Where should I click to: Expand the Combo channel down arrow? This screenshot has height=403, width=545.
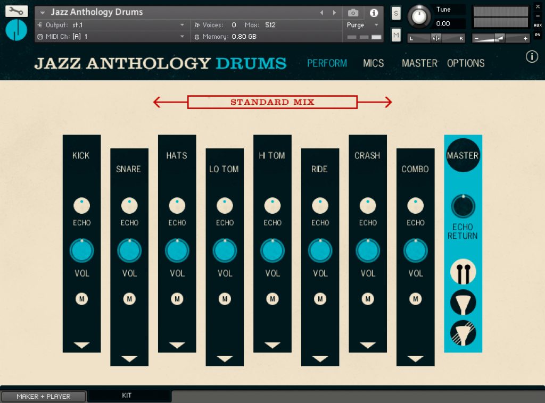point(415,358)
